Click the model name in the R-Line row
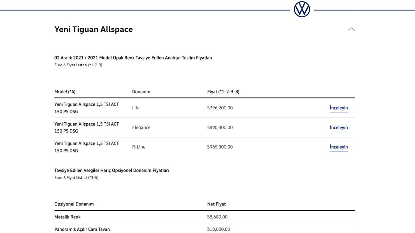Viewport: 415px width, 233px height. click(87, 147)
